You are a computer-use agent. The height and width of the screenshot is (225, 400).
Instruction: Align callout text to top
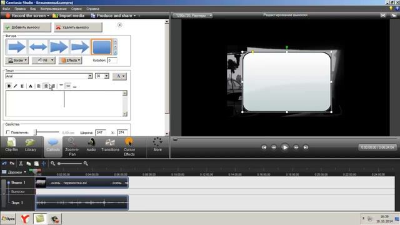coord(61,86)
